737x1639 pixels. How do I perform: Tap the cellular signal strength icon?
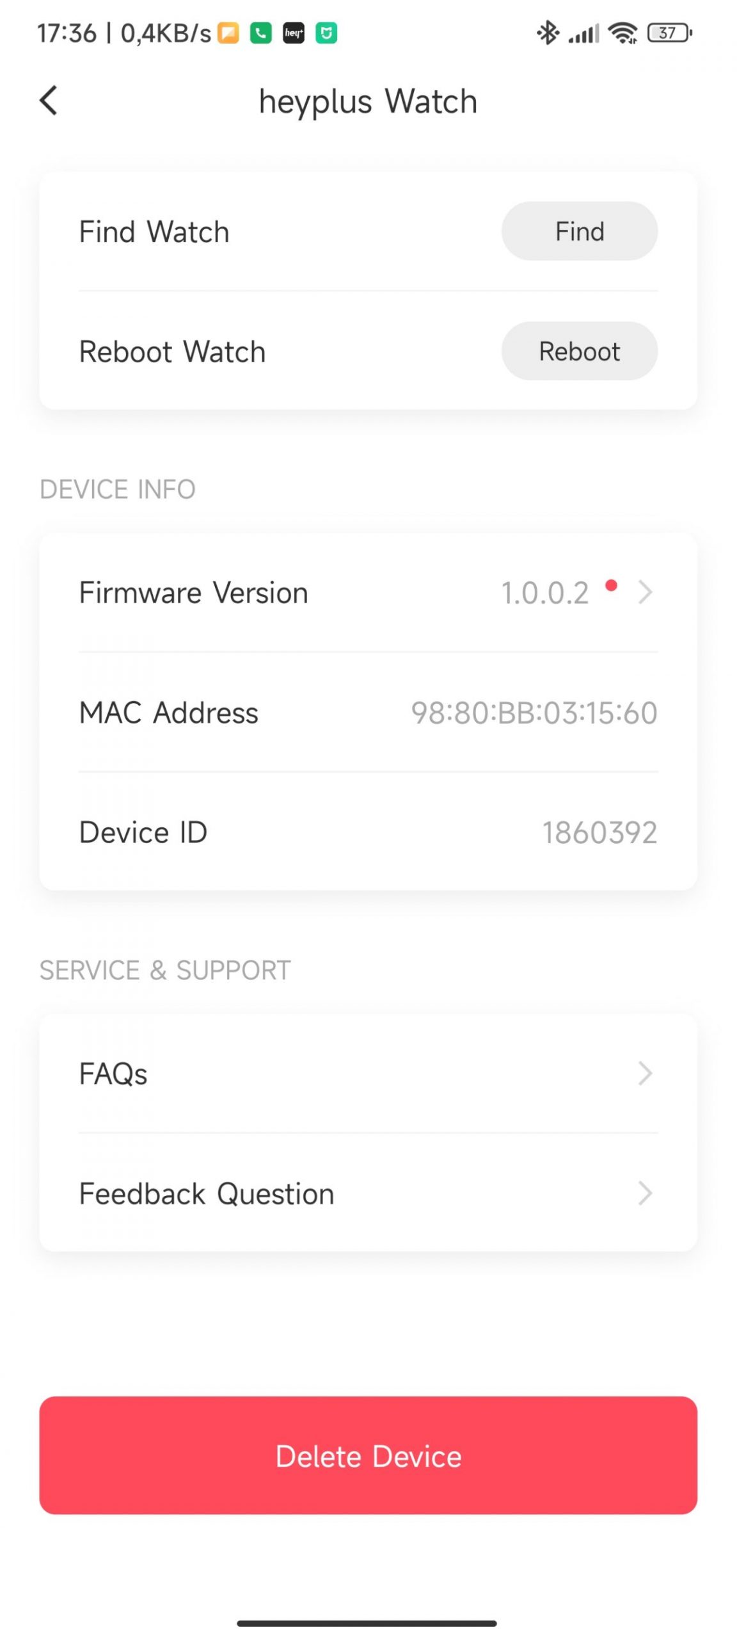584,33
